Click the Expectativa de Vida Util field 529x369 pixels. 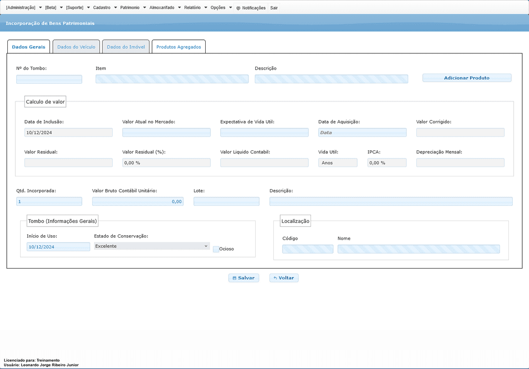pyautogui.click(x=264, y=132)
